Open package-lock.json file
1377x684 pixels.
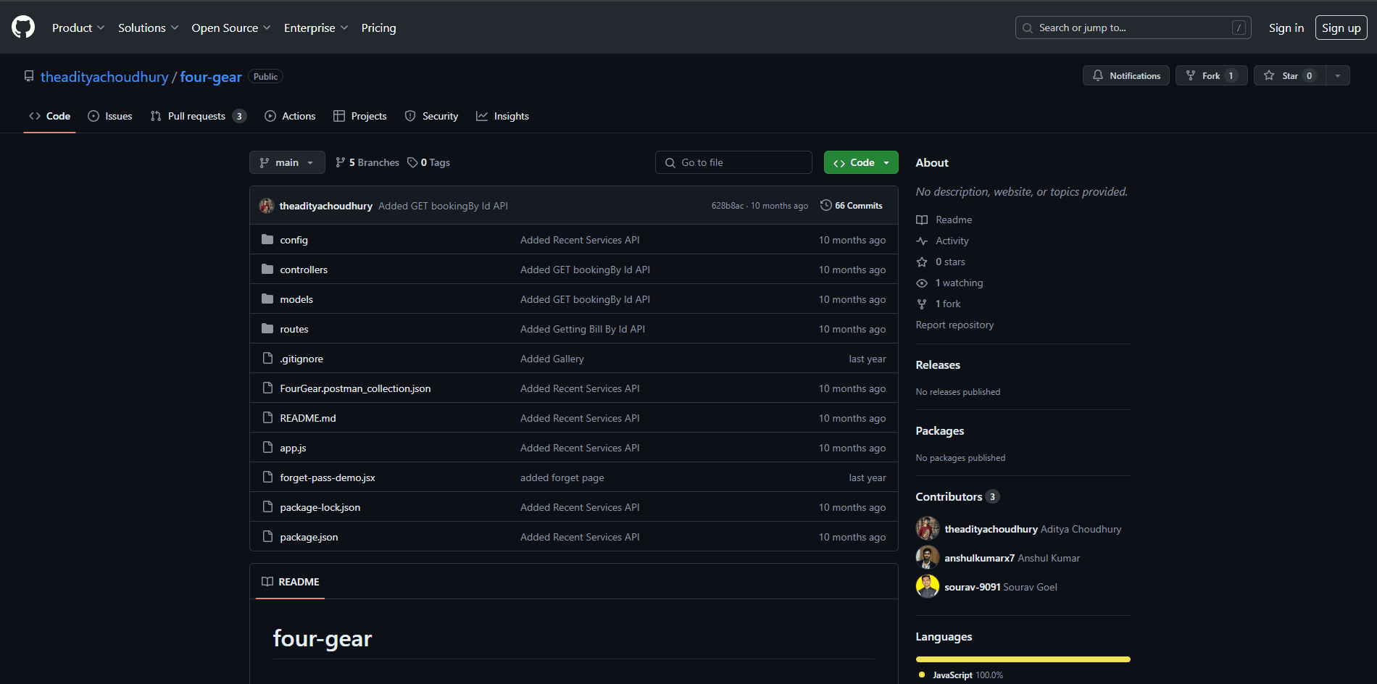[x=320, y=507]
